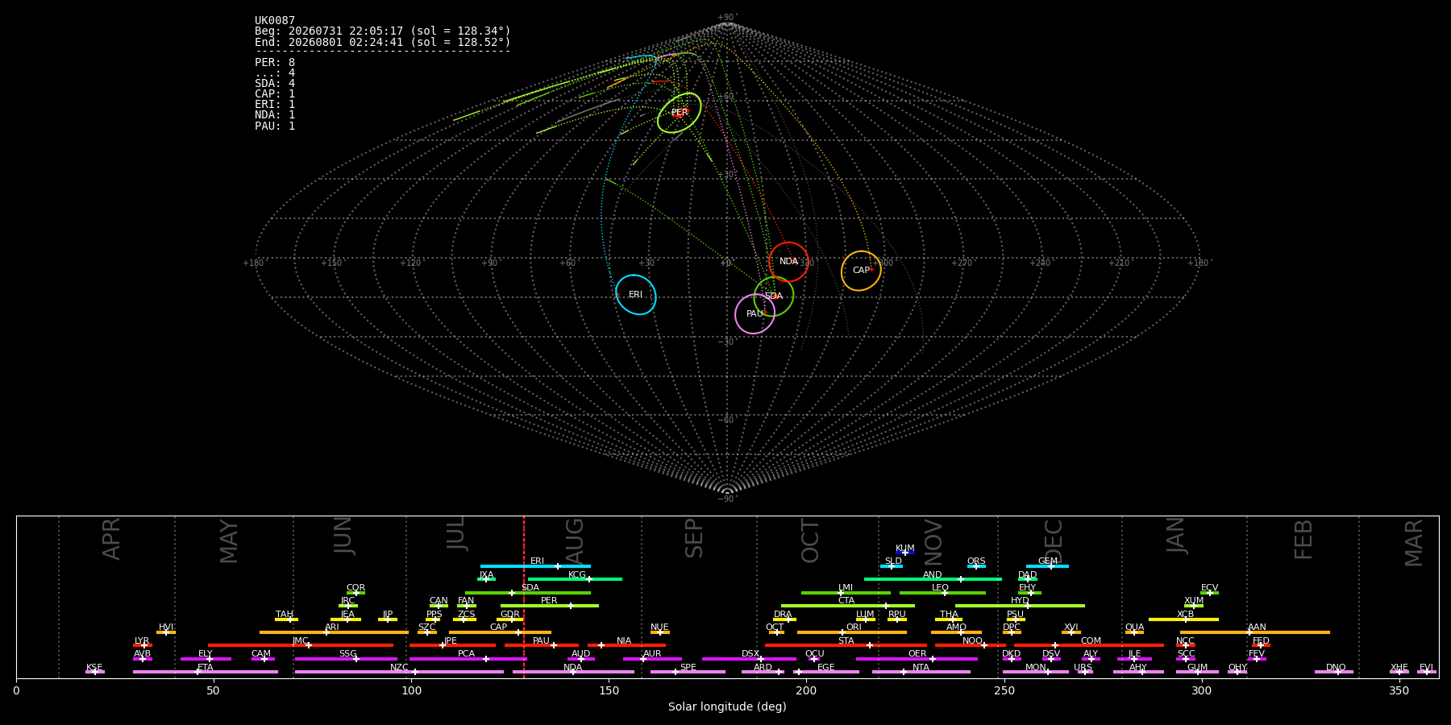The height and width of the screenshot is (725, 1451).
Task: Click the PAU pink radiant circle
Action: (x=755, y=314)
